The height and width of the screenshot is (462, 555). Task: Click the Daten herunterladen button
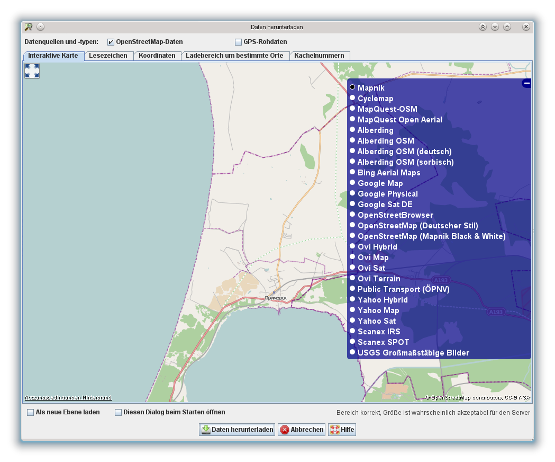click(237, 430)
